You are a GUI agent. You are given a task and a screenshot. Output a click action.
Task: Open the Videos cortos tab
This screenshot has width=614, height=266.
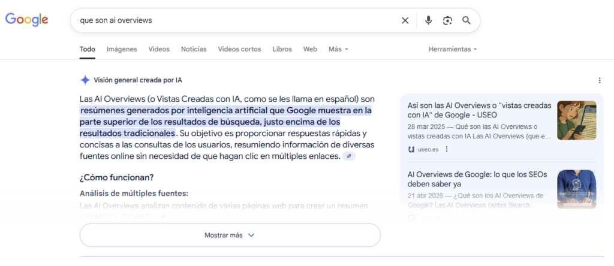pos(240,49)
